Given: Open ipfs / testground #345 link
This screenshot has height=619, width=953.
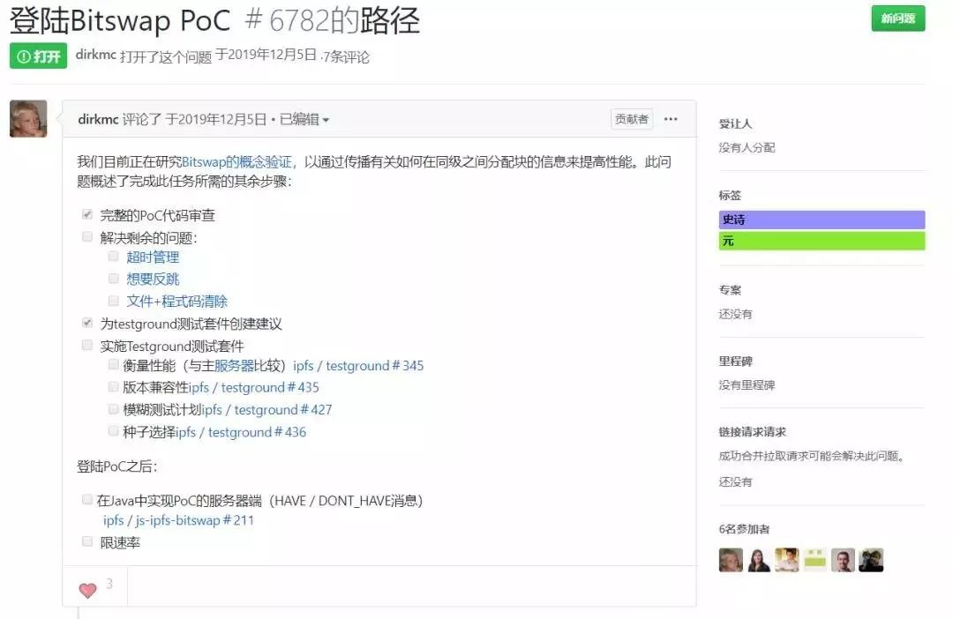Looking at the screenshot, I should click(x=358, y=366).
